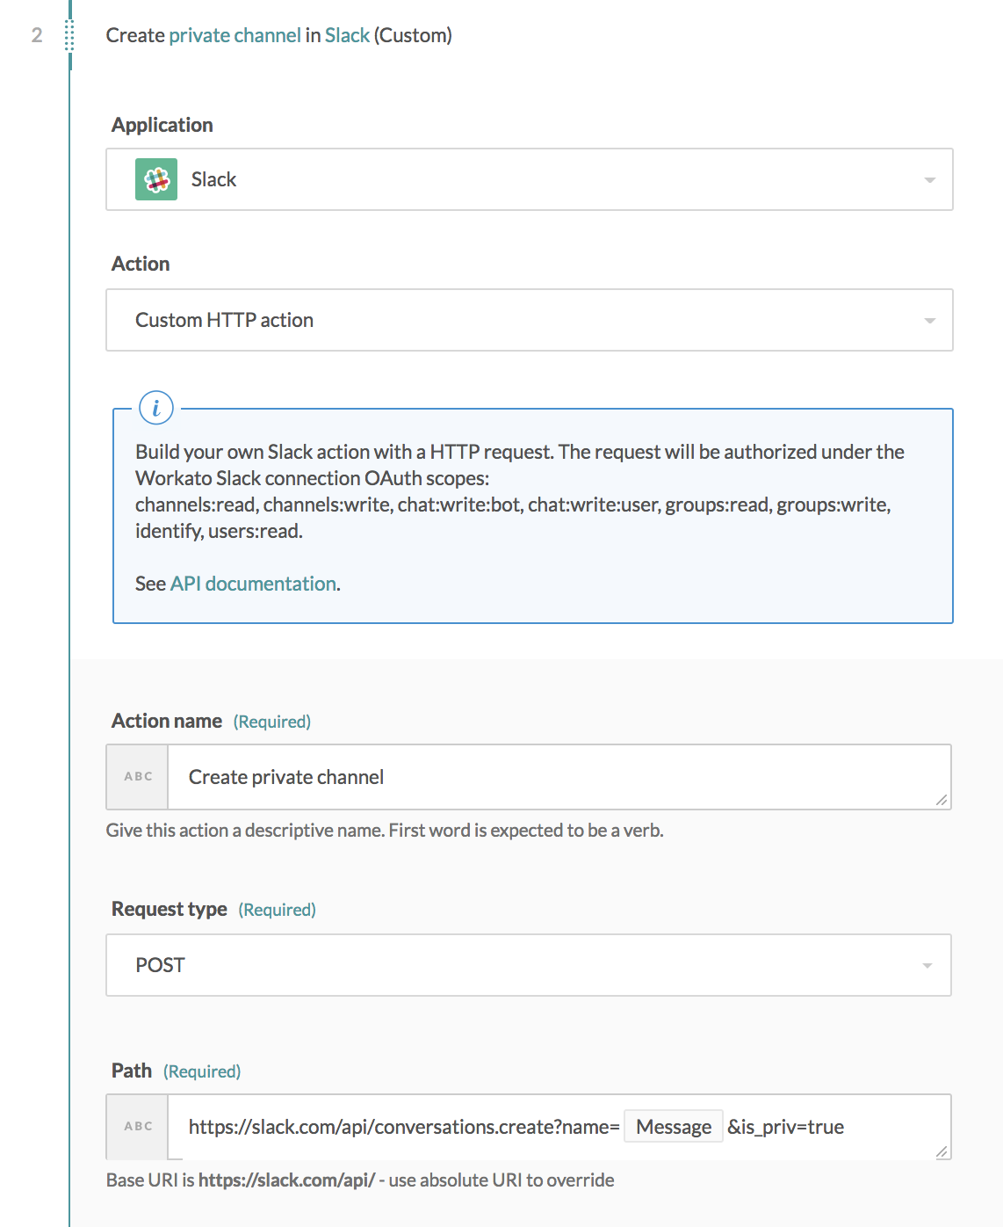Select the Message data pill in Path
Image resolution: width=1003 pixels, height=1227 pixels.
[674, 1127]
